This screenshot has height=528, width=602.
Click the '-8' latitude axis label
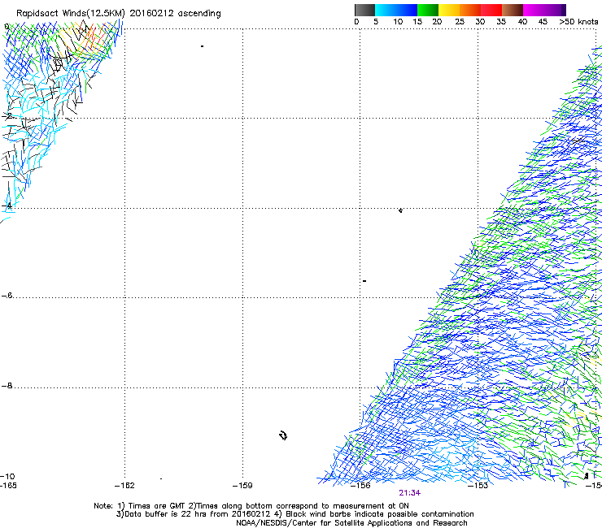point(7,386)
